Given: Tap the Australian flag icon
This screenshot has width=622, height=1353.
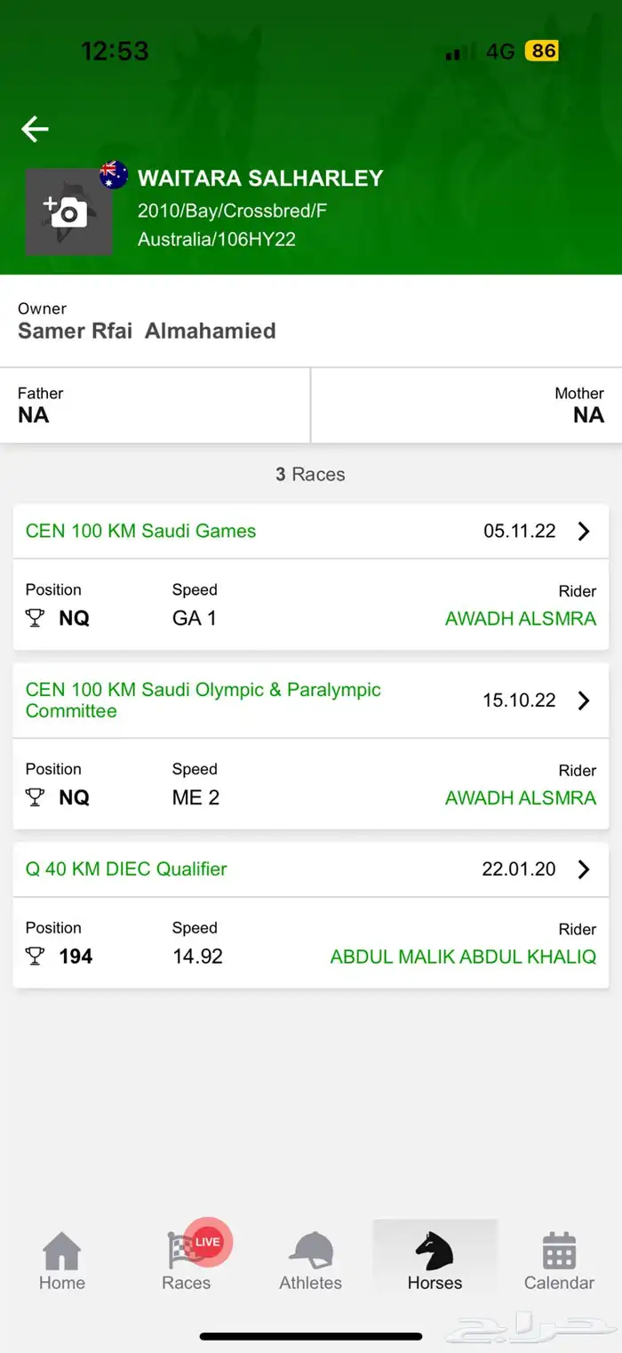Looking at the screenshot, I should pos(114,174).
